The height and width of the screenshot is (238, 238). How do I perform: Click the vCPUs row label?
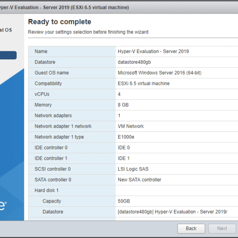pyautogui.click(x=42, y=94)
